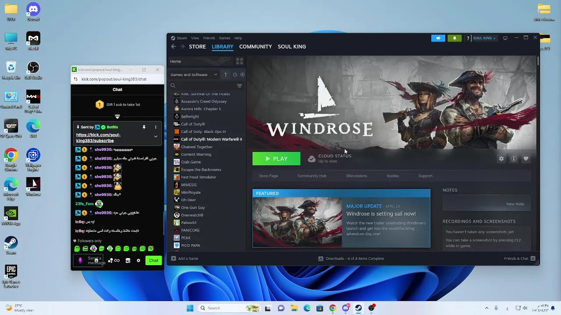Open Windrose Guides link
This screenshot has width=561, height=315.
(393, 176)
